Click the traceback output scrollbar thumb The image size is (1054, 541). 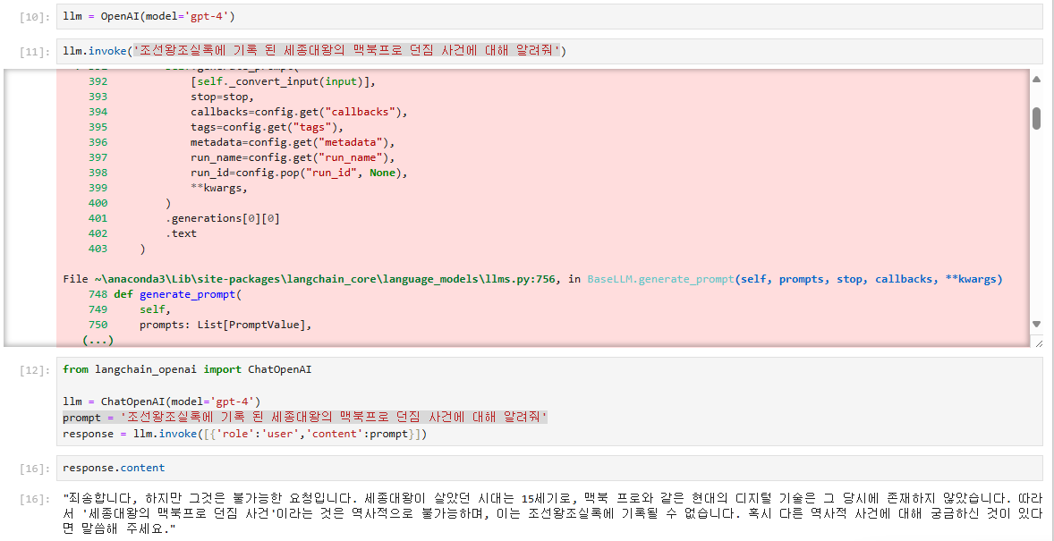(x=1036, y=118)
